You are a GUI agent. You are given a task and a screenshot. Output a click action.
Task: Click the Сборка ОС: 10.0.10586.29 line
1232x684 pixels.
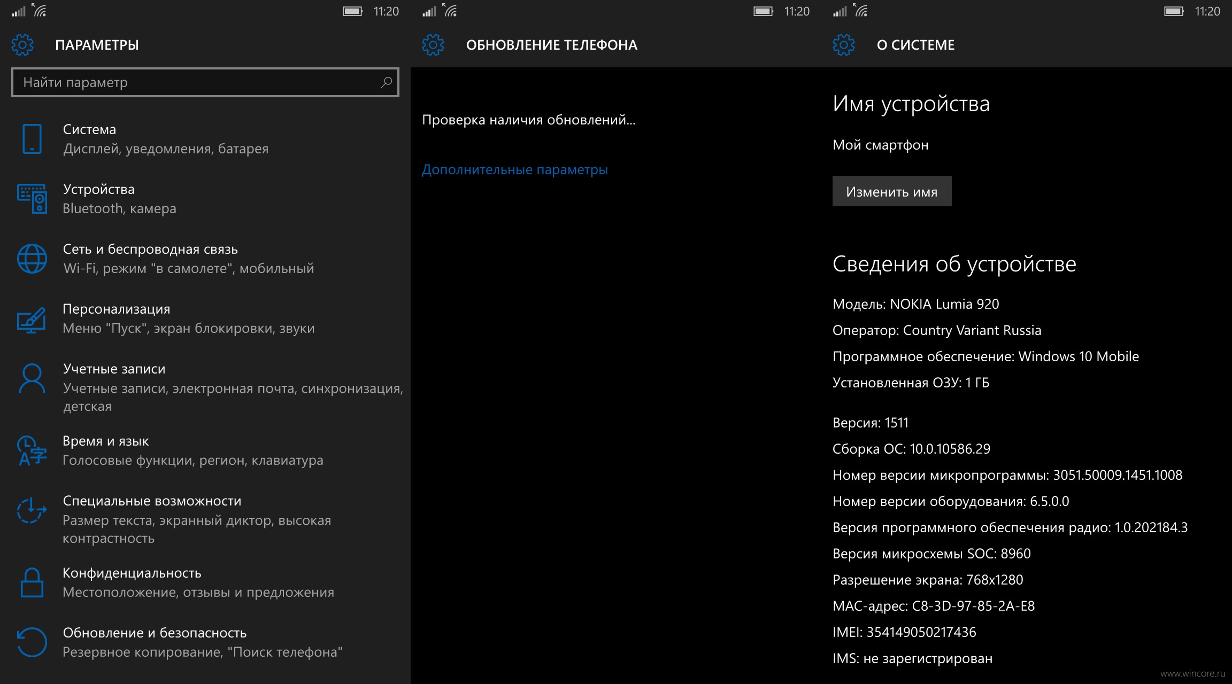point(912,449)
